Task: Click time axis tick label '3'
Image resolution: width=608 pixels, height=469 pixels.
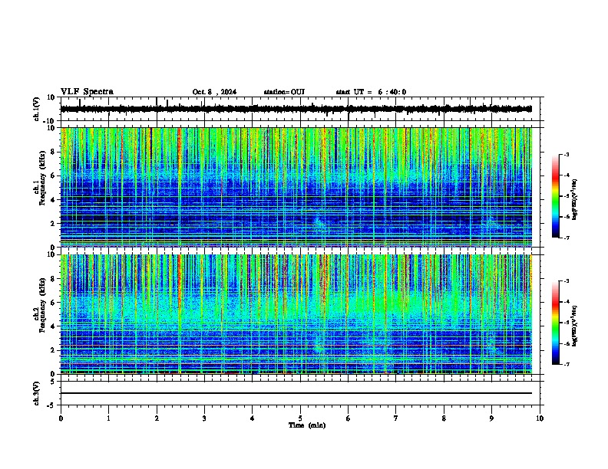Action: click(204, 418)
